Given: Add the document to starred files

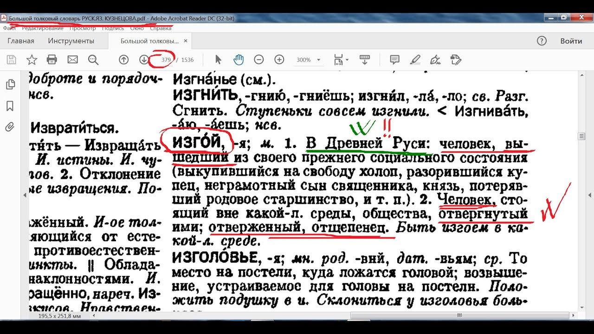Looking at the screenshot, I should (x=32, y=59).
